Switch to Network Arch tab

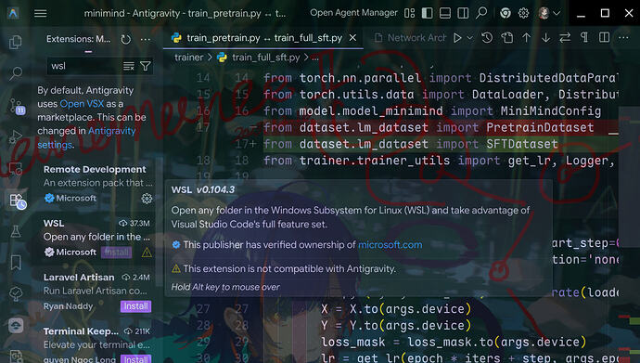click(410, 38)
